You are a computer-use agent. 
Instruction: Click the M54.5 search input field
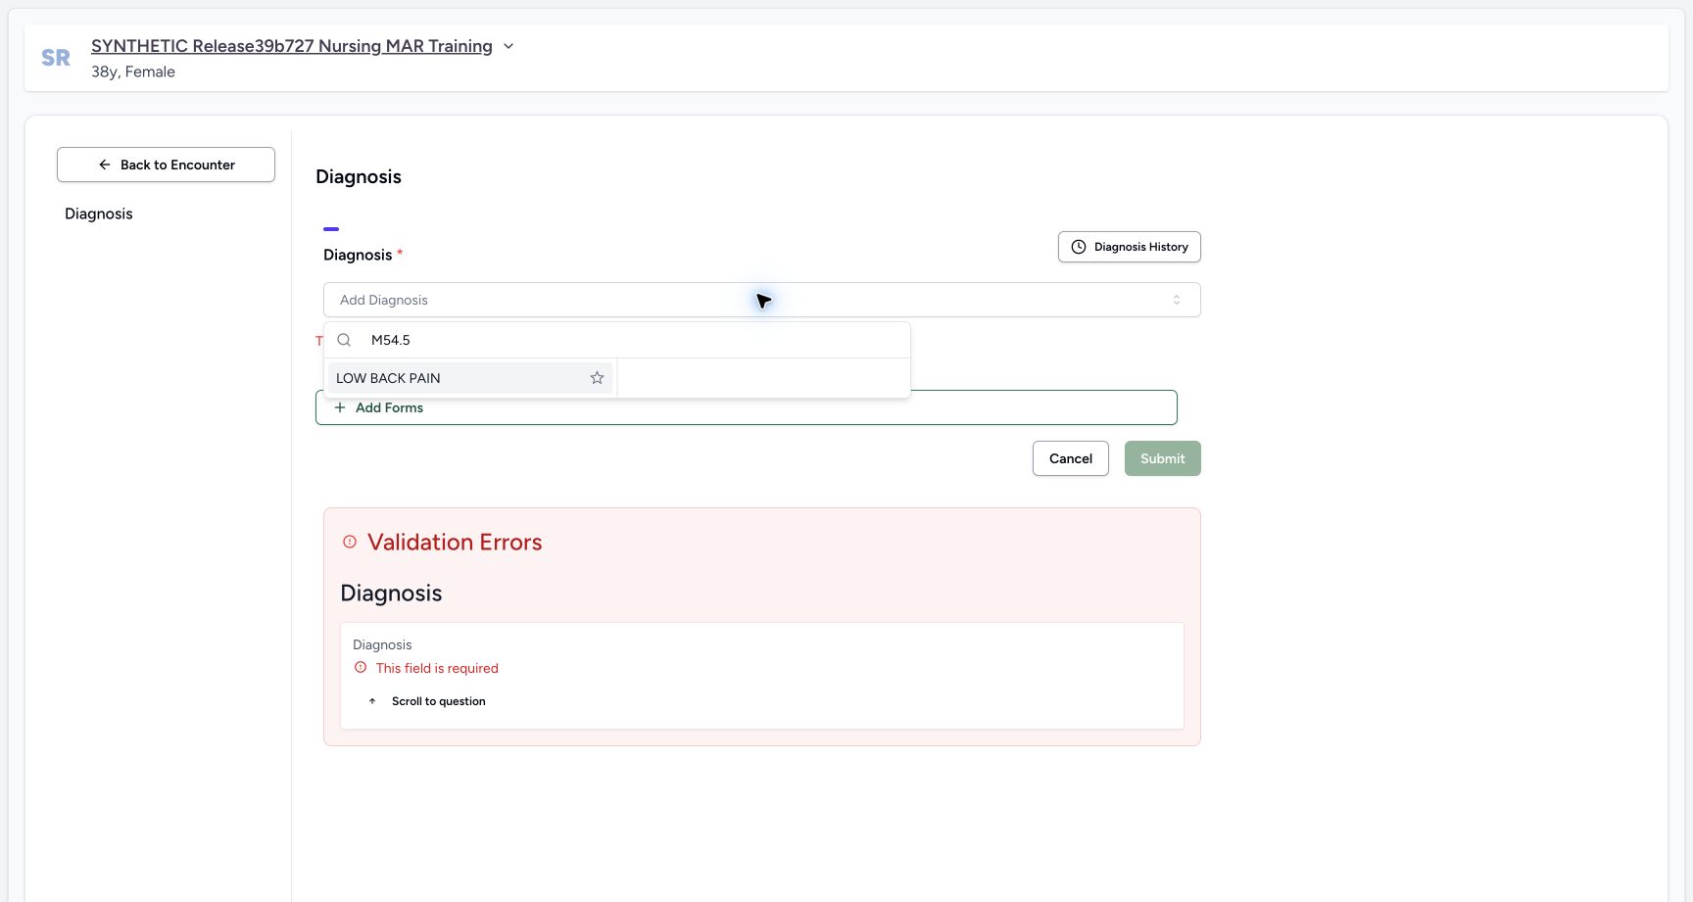click(x=637, y=340)
